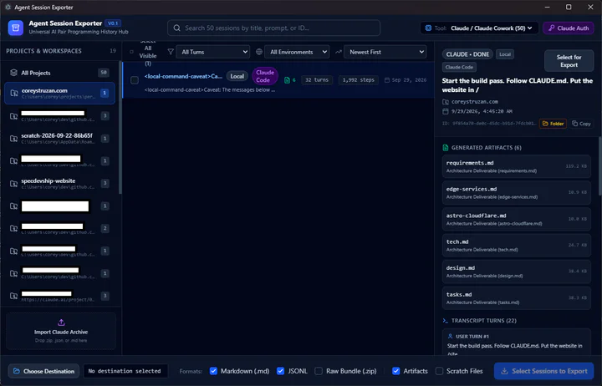Screen dimensions: 602x386
Task: Select the coreystruzan.com project
Action: [59, 94]
